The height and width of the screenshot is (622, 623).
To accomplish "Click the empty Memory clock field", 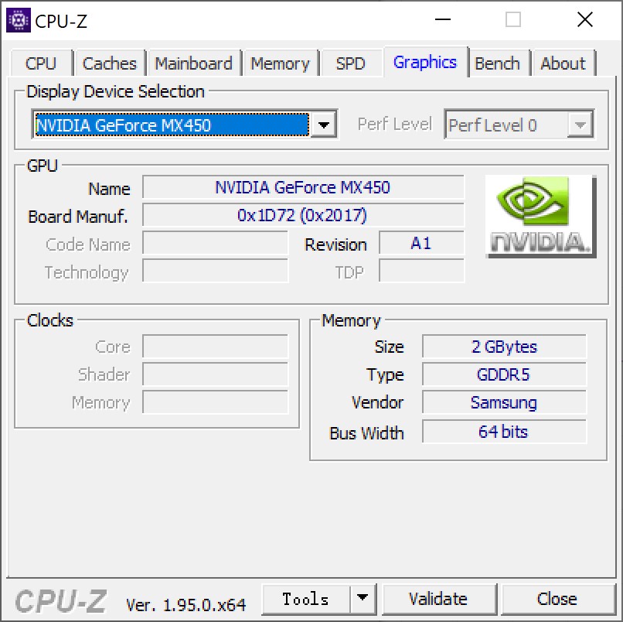I will click(216, 402).
